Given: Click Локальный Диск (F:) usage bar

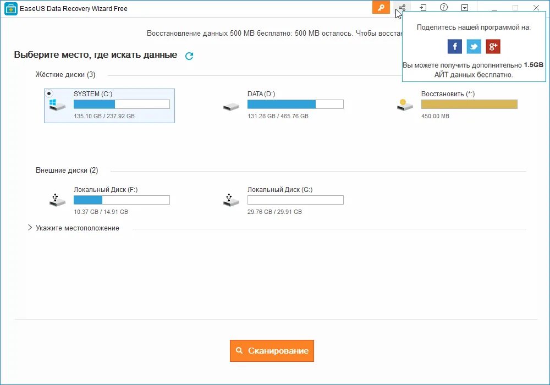Looking at the screenshot, I should [x=122, y=200].
